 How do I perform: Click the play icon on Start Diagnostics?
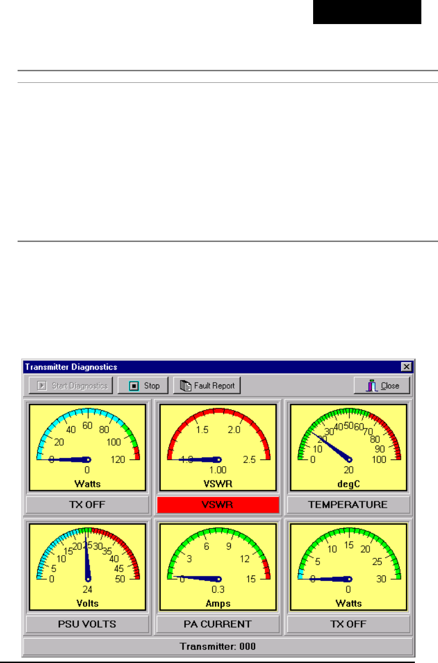pos(42,385)
